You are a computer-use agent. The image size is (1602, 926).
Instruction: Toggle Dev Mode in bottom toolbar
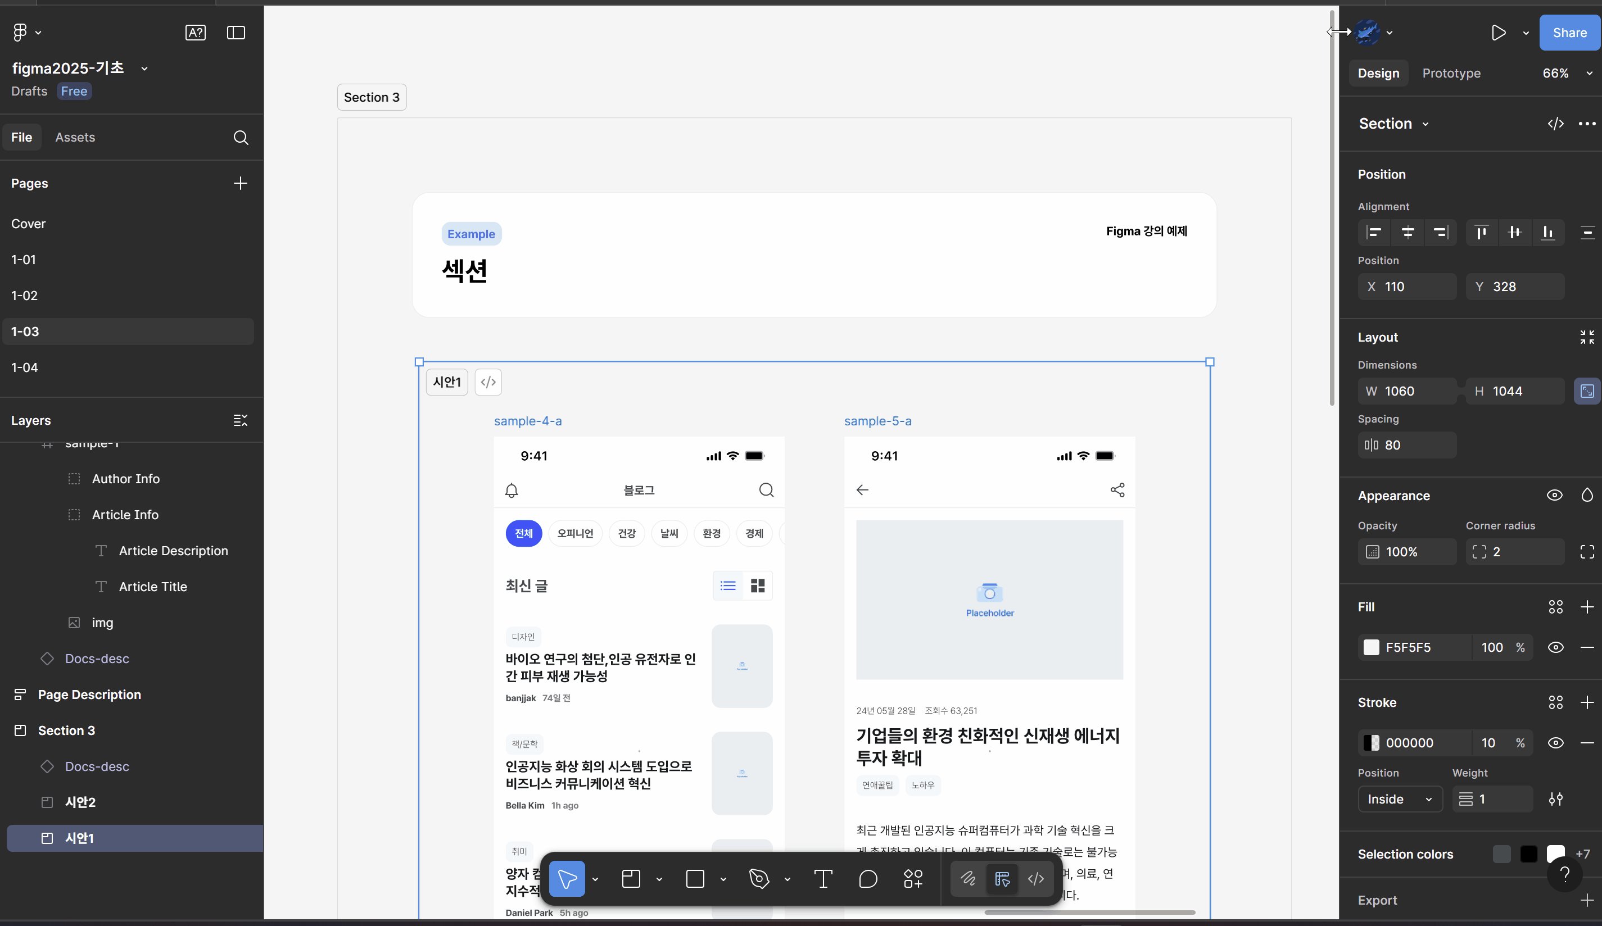(1035, 879)
